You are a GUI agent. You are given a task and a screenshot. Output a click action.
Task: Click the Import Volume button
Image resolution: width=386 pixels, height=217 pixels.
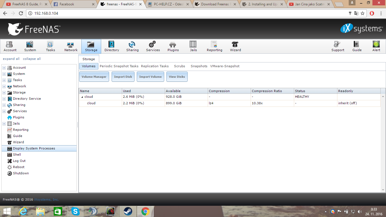pos(150,77)
